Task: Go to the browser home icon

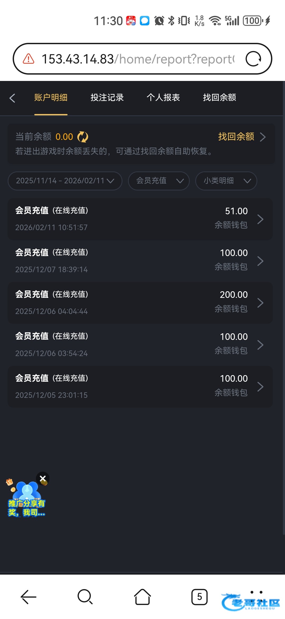Action: [142, 597]
